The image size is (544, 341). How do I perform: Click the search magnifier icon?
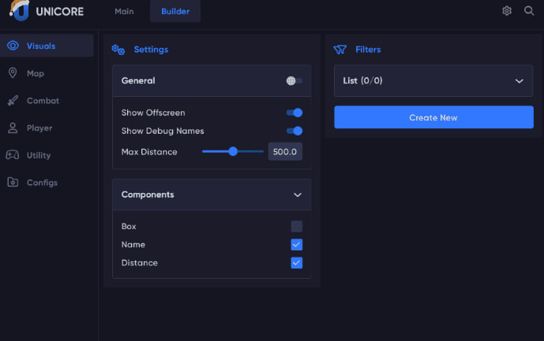pyautogui.click(x=529, y=11)
